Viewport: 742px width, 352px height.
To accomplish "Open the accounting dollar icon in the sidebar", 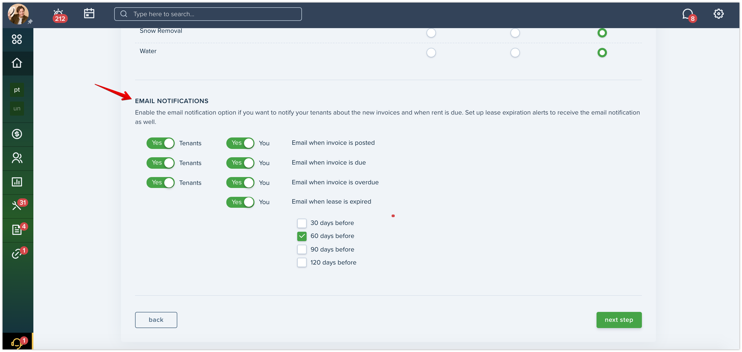I will click(17, 134).
